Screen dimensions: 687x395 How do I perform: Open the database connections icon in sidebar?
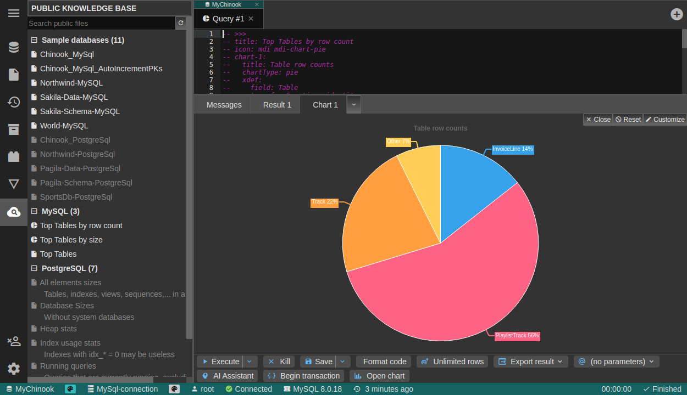click(x=14, y=47)
